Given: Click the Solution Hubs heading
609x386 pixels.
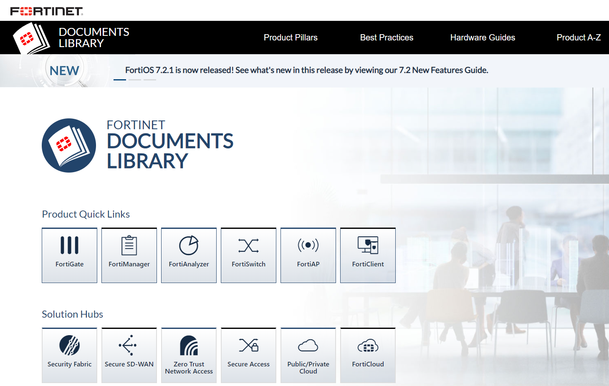Looking at the screenshot, I should (x=73, y=314).
